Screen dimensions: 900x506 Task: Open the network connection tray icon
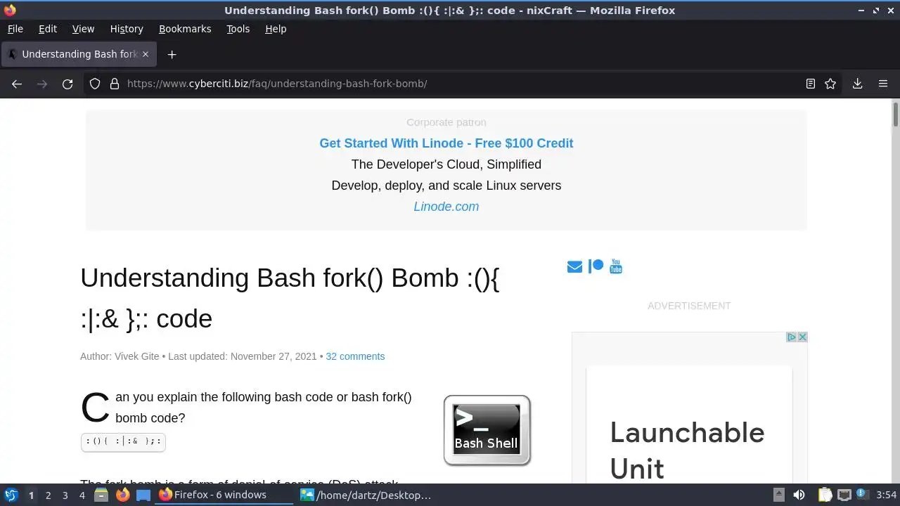tap(844, 495)
